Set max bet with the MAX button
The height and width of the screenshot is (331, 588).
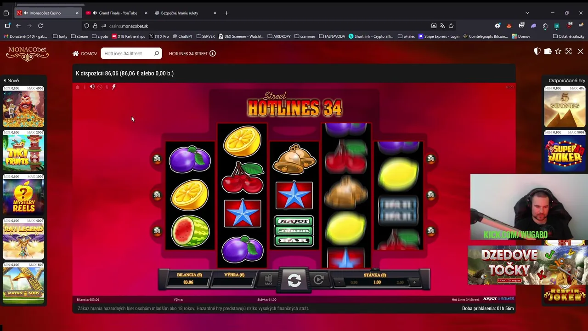pyautogui.click(x=269, y=280)
